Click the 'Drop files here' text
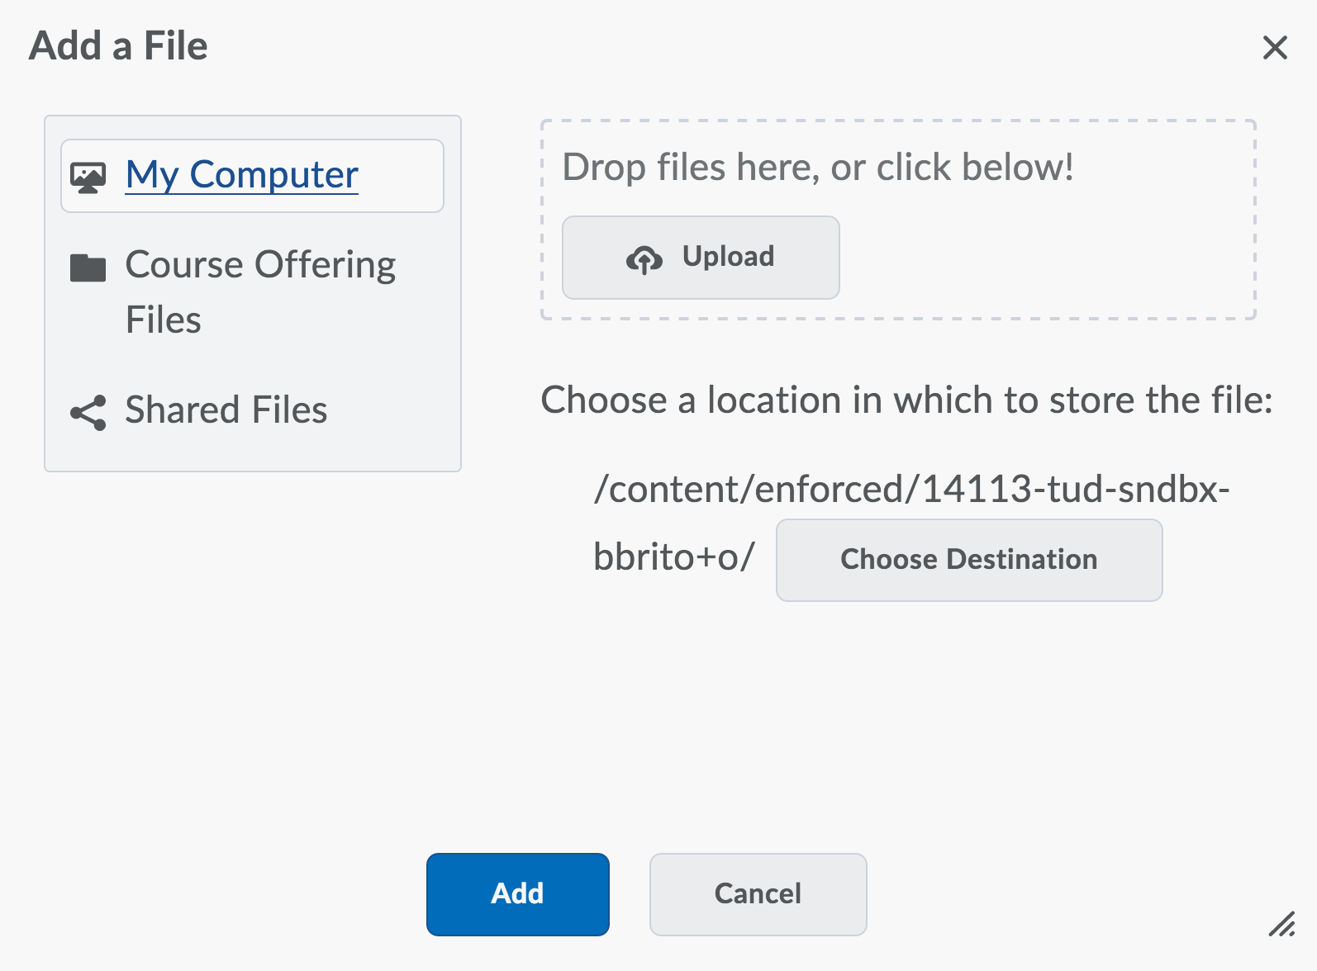The width and height of the screenshot is (1317, 971). [x=818, y=168]
